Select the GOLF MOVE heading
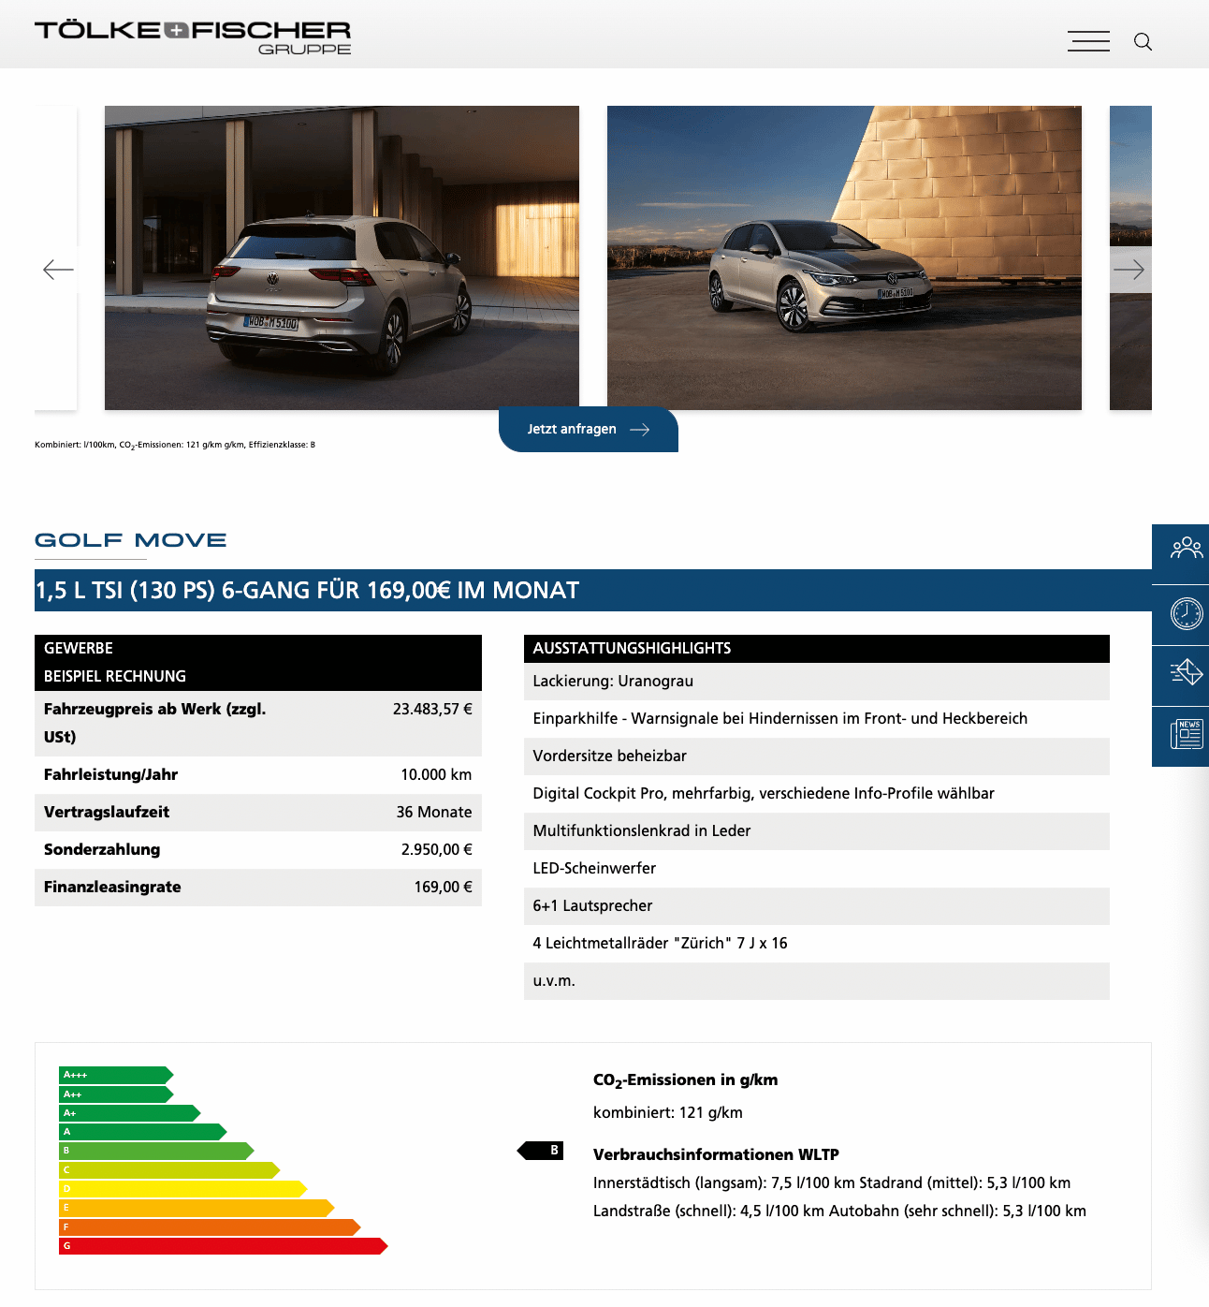 point(131,540)
